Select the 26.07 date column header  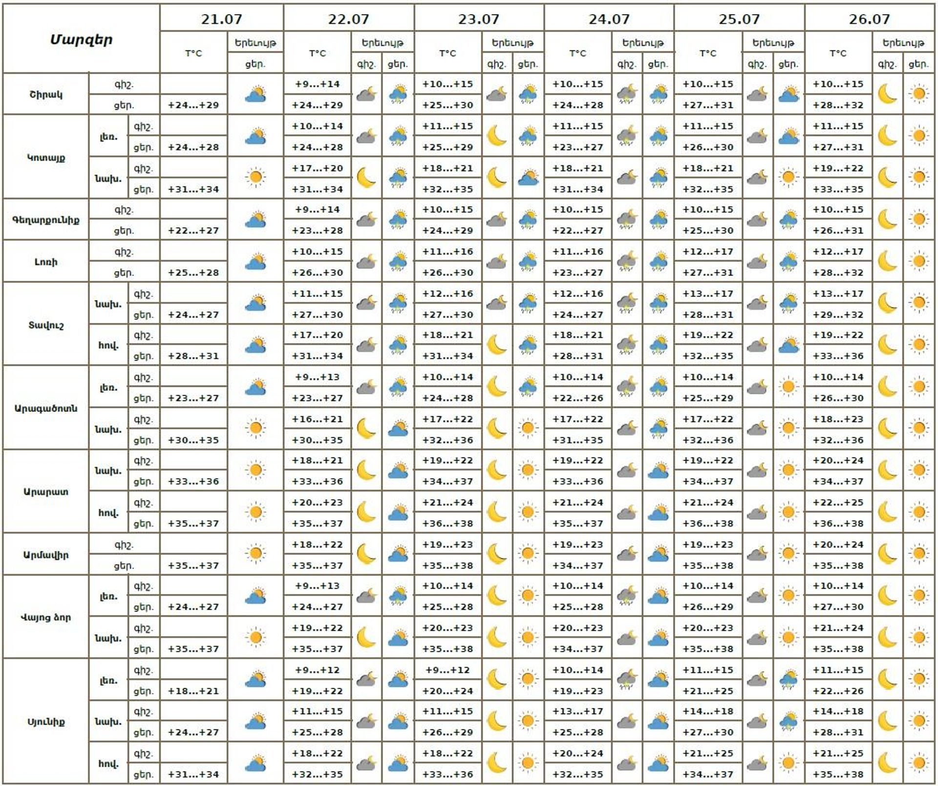(869, 19)
